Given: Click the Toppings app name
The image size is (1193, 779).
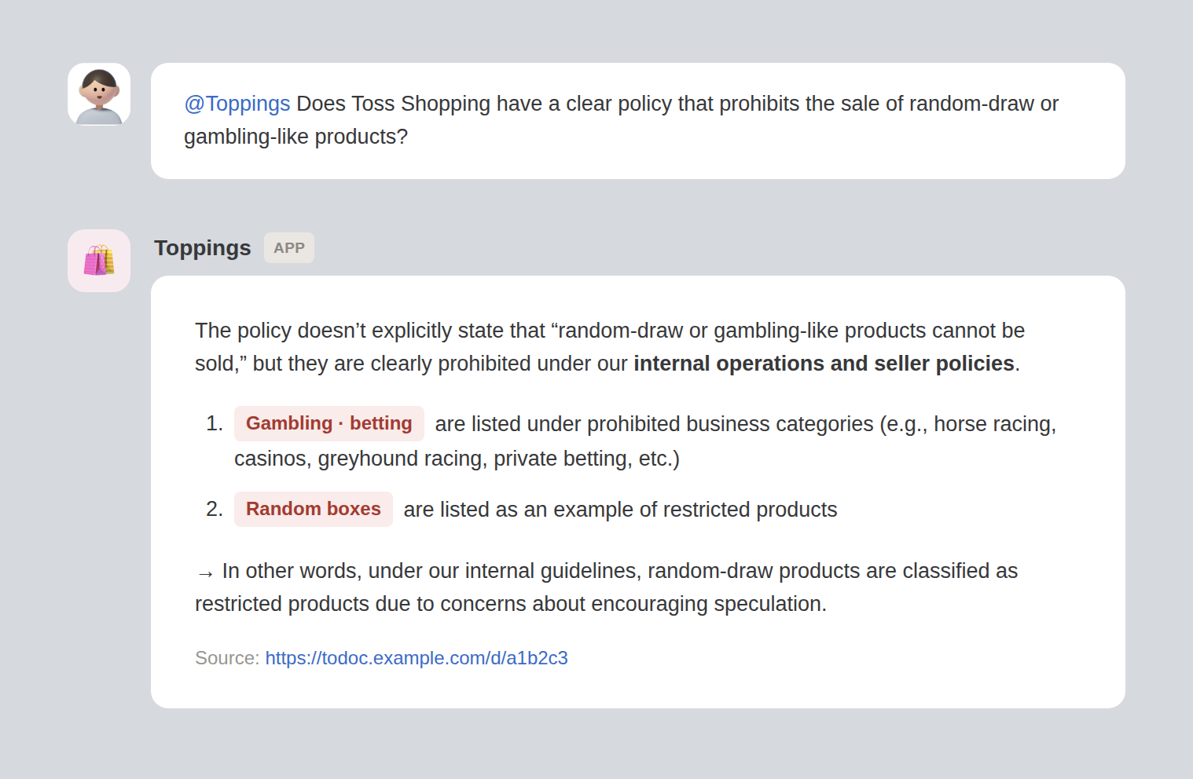Looking at the screenshot, I should click(203, 248).
